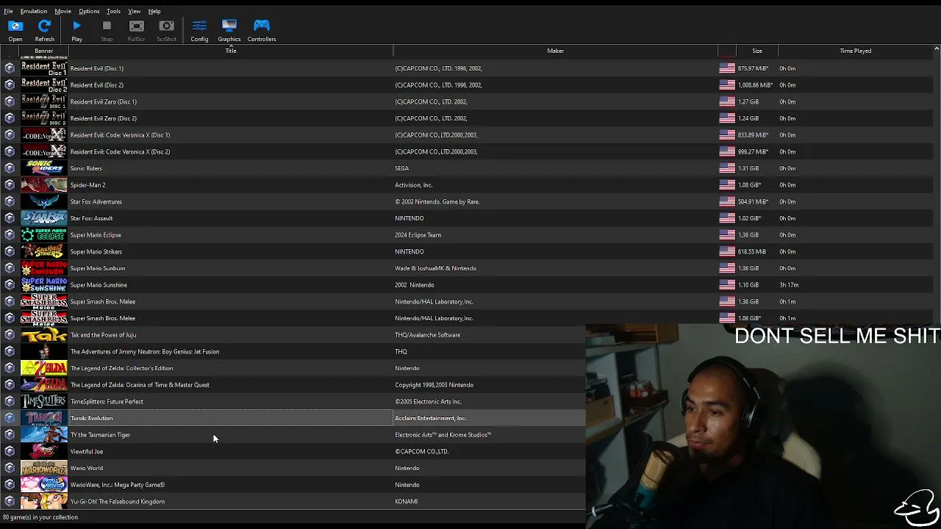941x529 pixels.
Task: Click the US flag in Super Mario Strikers row
Action: (x=727, y=251)
